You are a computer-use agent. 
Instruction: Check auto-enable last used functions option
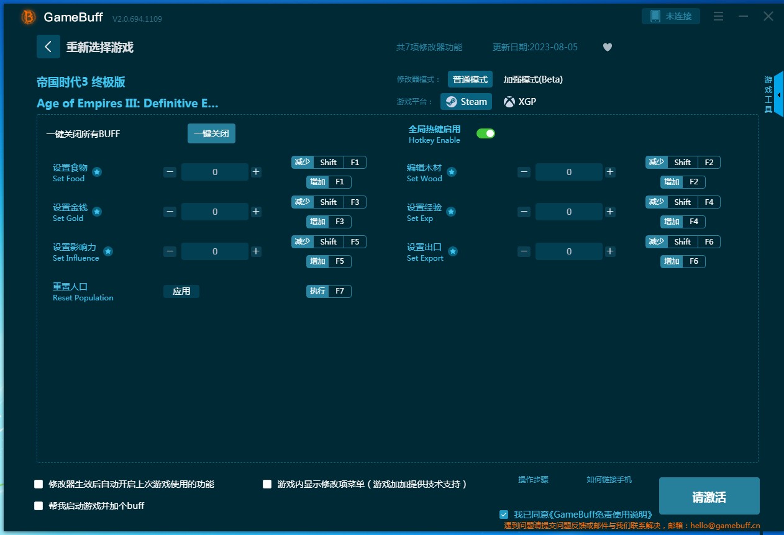pyautogui.click(x=39, y=484)
